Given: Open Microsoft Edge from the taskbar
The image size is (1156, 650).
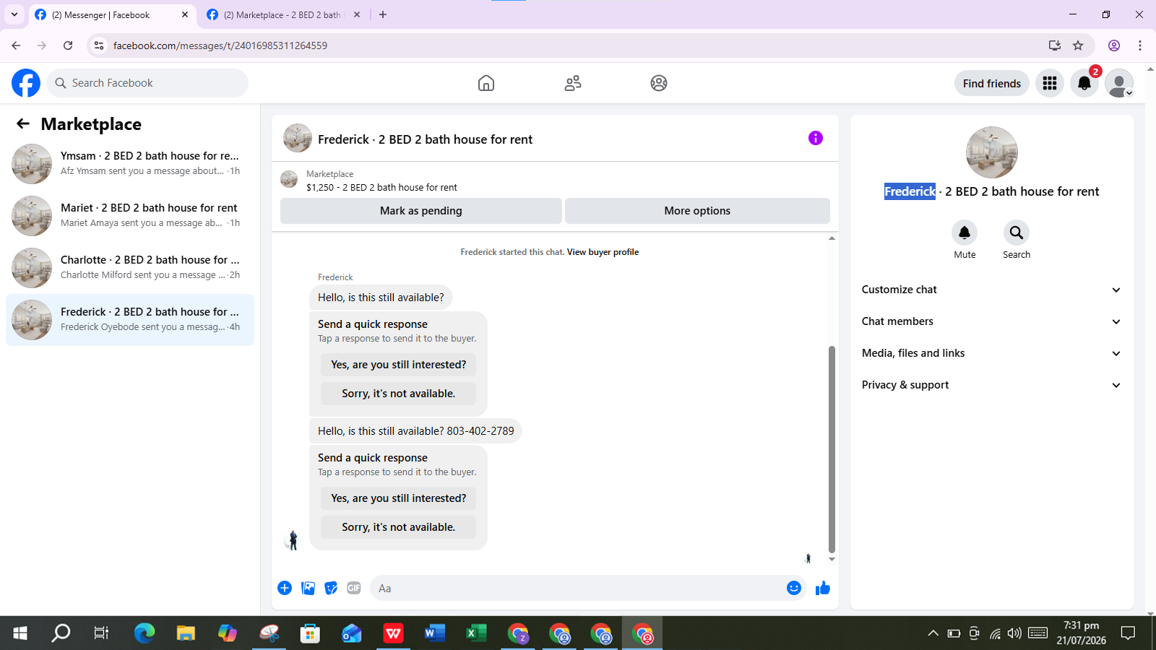Looking at the screenshot, I should coord(144,633).
